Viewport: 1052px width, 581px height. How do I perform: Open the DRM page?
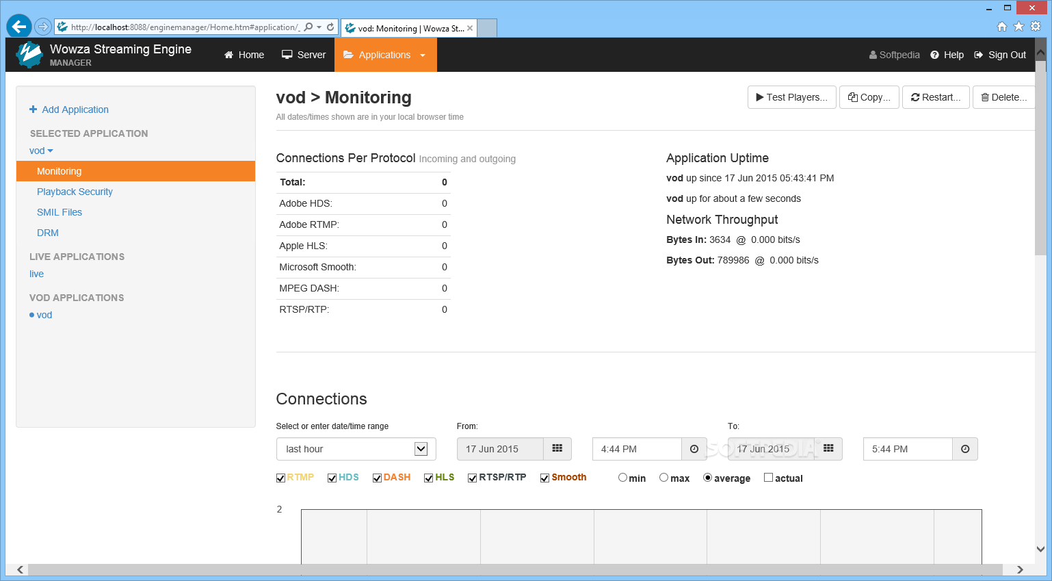pyautogui.click(x=48, y=233)
